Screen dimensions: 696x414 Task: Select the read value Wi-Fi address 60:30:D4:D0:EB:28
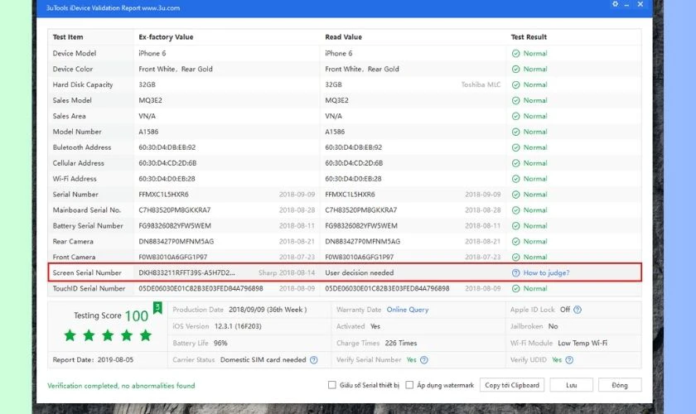point(353,179)
